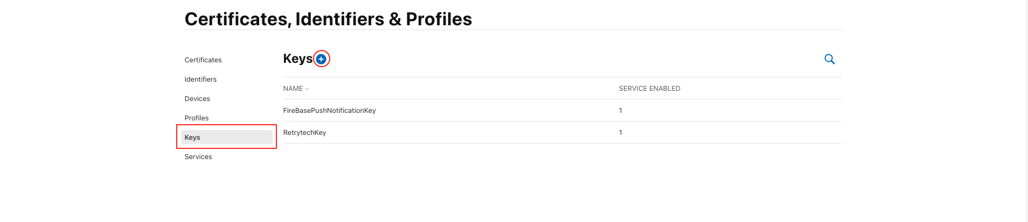Image resolution: width=1028 pixels, height=222 pixels.
Task: Click "Certificates" in the large page title
Action: [237, 19]
